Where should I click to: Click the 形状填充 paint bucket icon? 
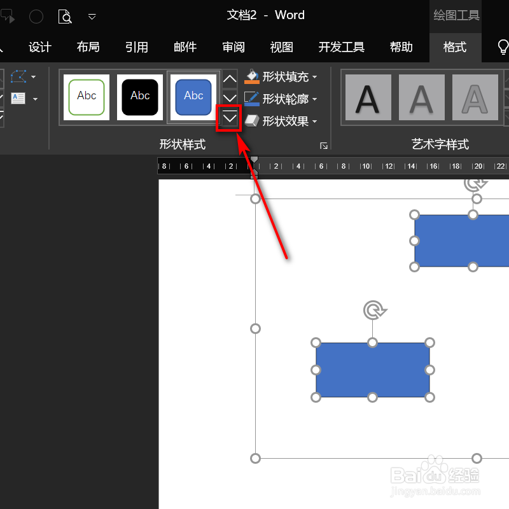pos(251,76)
